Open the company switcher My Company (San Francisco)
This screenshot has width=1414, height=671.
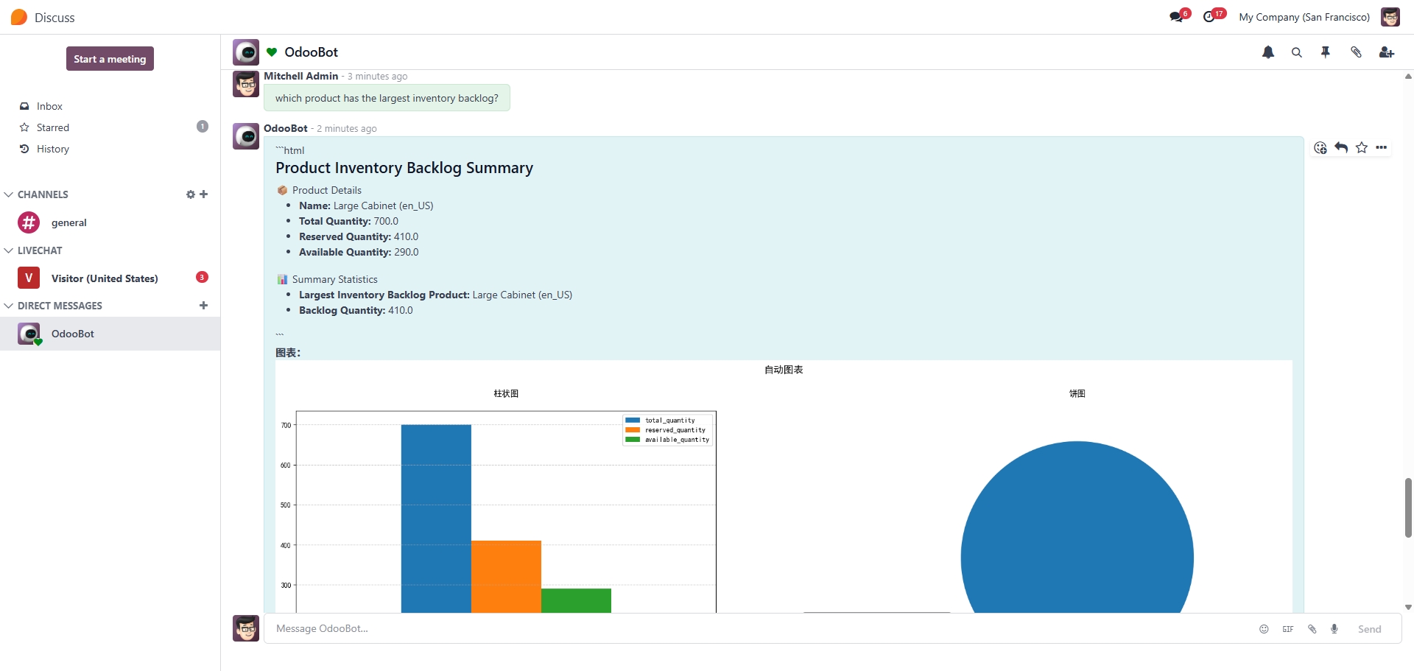click(1304, 17)
